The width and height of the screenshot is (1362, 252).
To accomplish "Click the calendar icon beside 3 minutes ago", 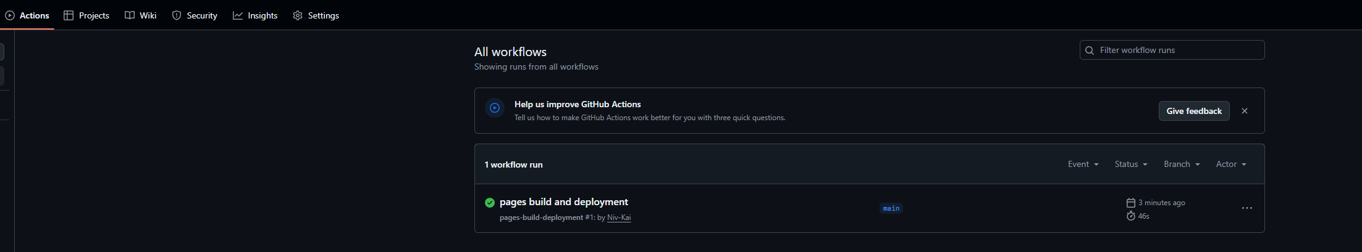I will (x=1131, y=203).
